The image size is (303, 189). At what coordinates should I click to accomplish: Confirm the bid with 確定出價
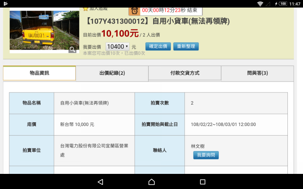[x=158, y=47]
